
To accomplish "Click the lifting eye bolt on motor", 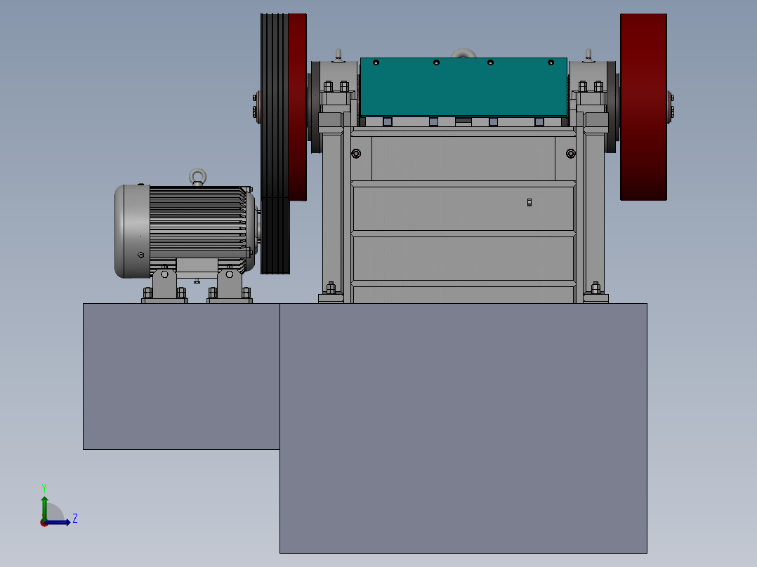I will (x=197, y=177).
